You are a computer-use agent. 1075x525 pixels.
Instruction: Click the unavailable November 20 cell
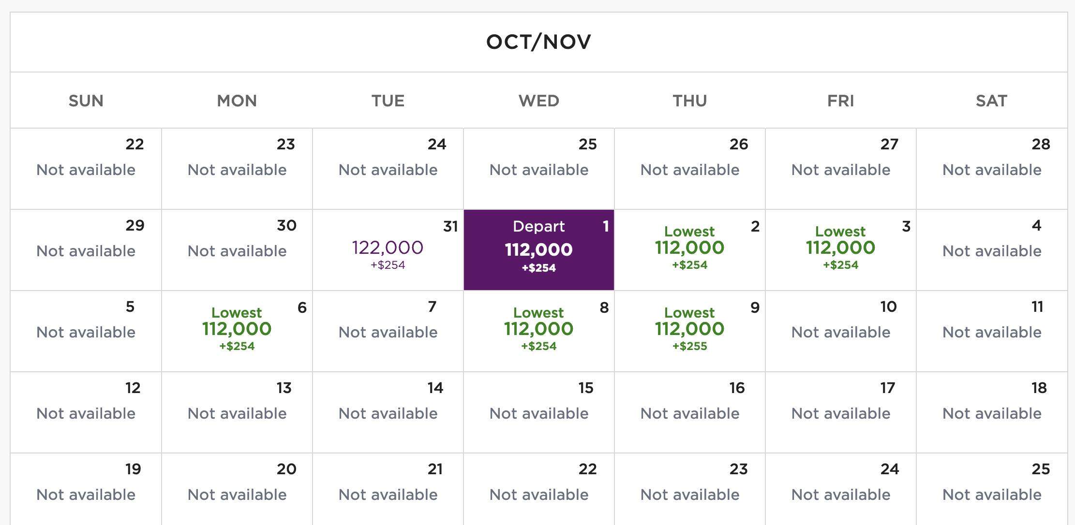(x=237, y=489)
